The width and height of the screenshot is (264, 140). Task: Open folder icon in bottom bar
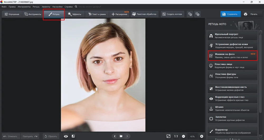(x=121, y=136)
